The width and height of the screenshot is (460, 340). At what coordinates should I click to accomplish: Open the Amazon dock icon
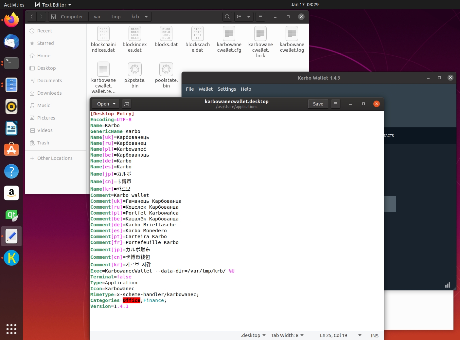11,193
